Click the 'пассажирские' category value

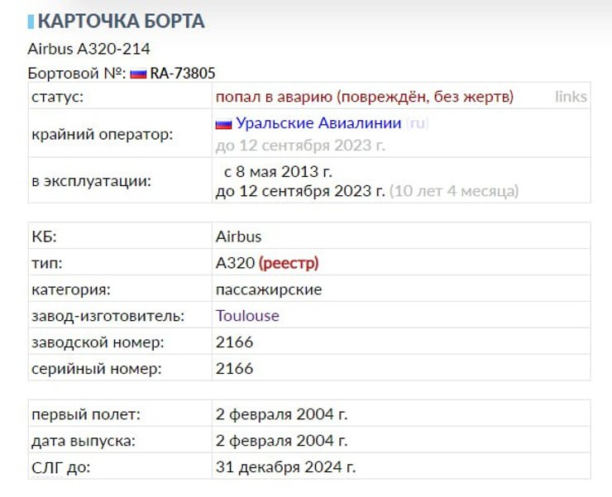269,289
